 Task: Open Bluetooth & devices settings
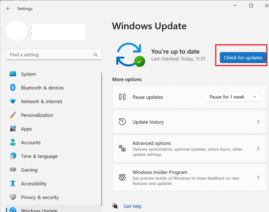click(54, 88)
